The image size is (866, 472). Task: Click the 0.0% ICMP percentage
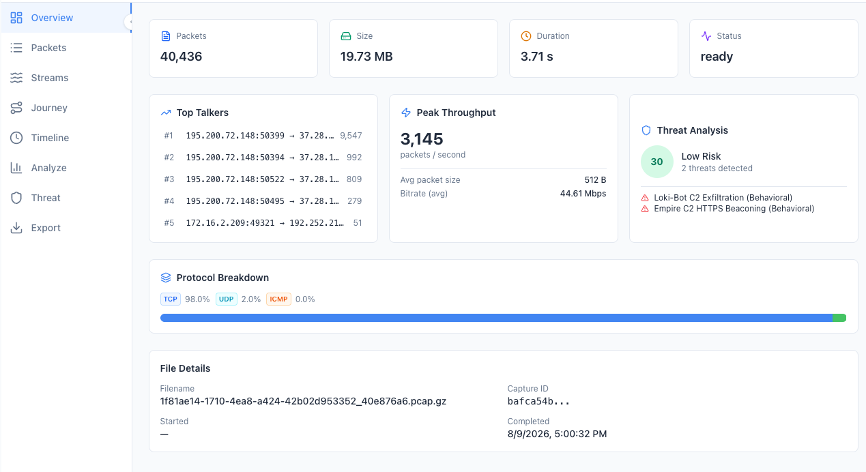click(305, 299)
